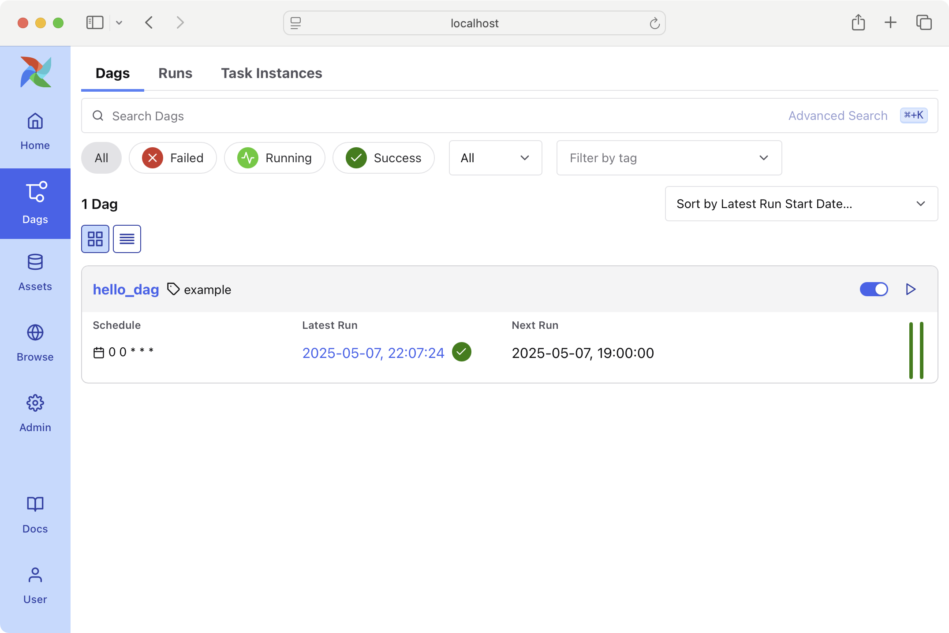Open the Admin gear menu

pos(35,413)
